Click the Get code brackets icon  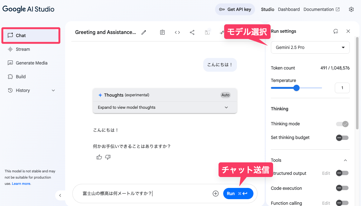177,32
